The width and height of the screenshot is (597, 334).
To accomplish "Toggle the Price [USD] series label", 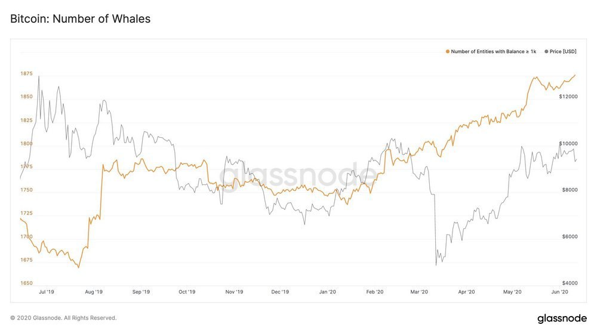I will (x=563, y=52).
